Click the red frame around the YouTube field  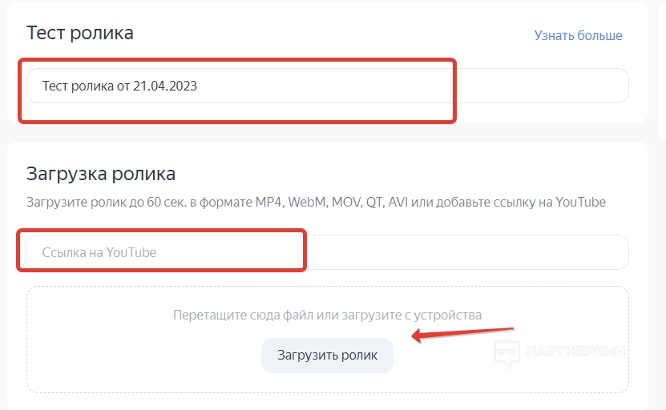305,250
